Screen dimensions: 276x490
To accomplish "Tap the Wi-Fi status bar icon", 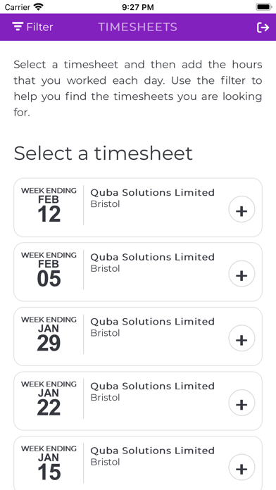I will [39, 6].
